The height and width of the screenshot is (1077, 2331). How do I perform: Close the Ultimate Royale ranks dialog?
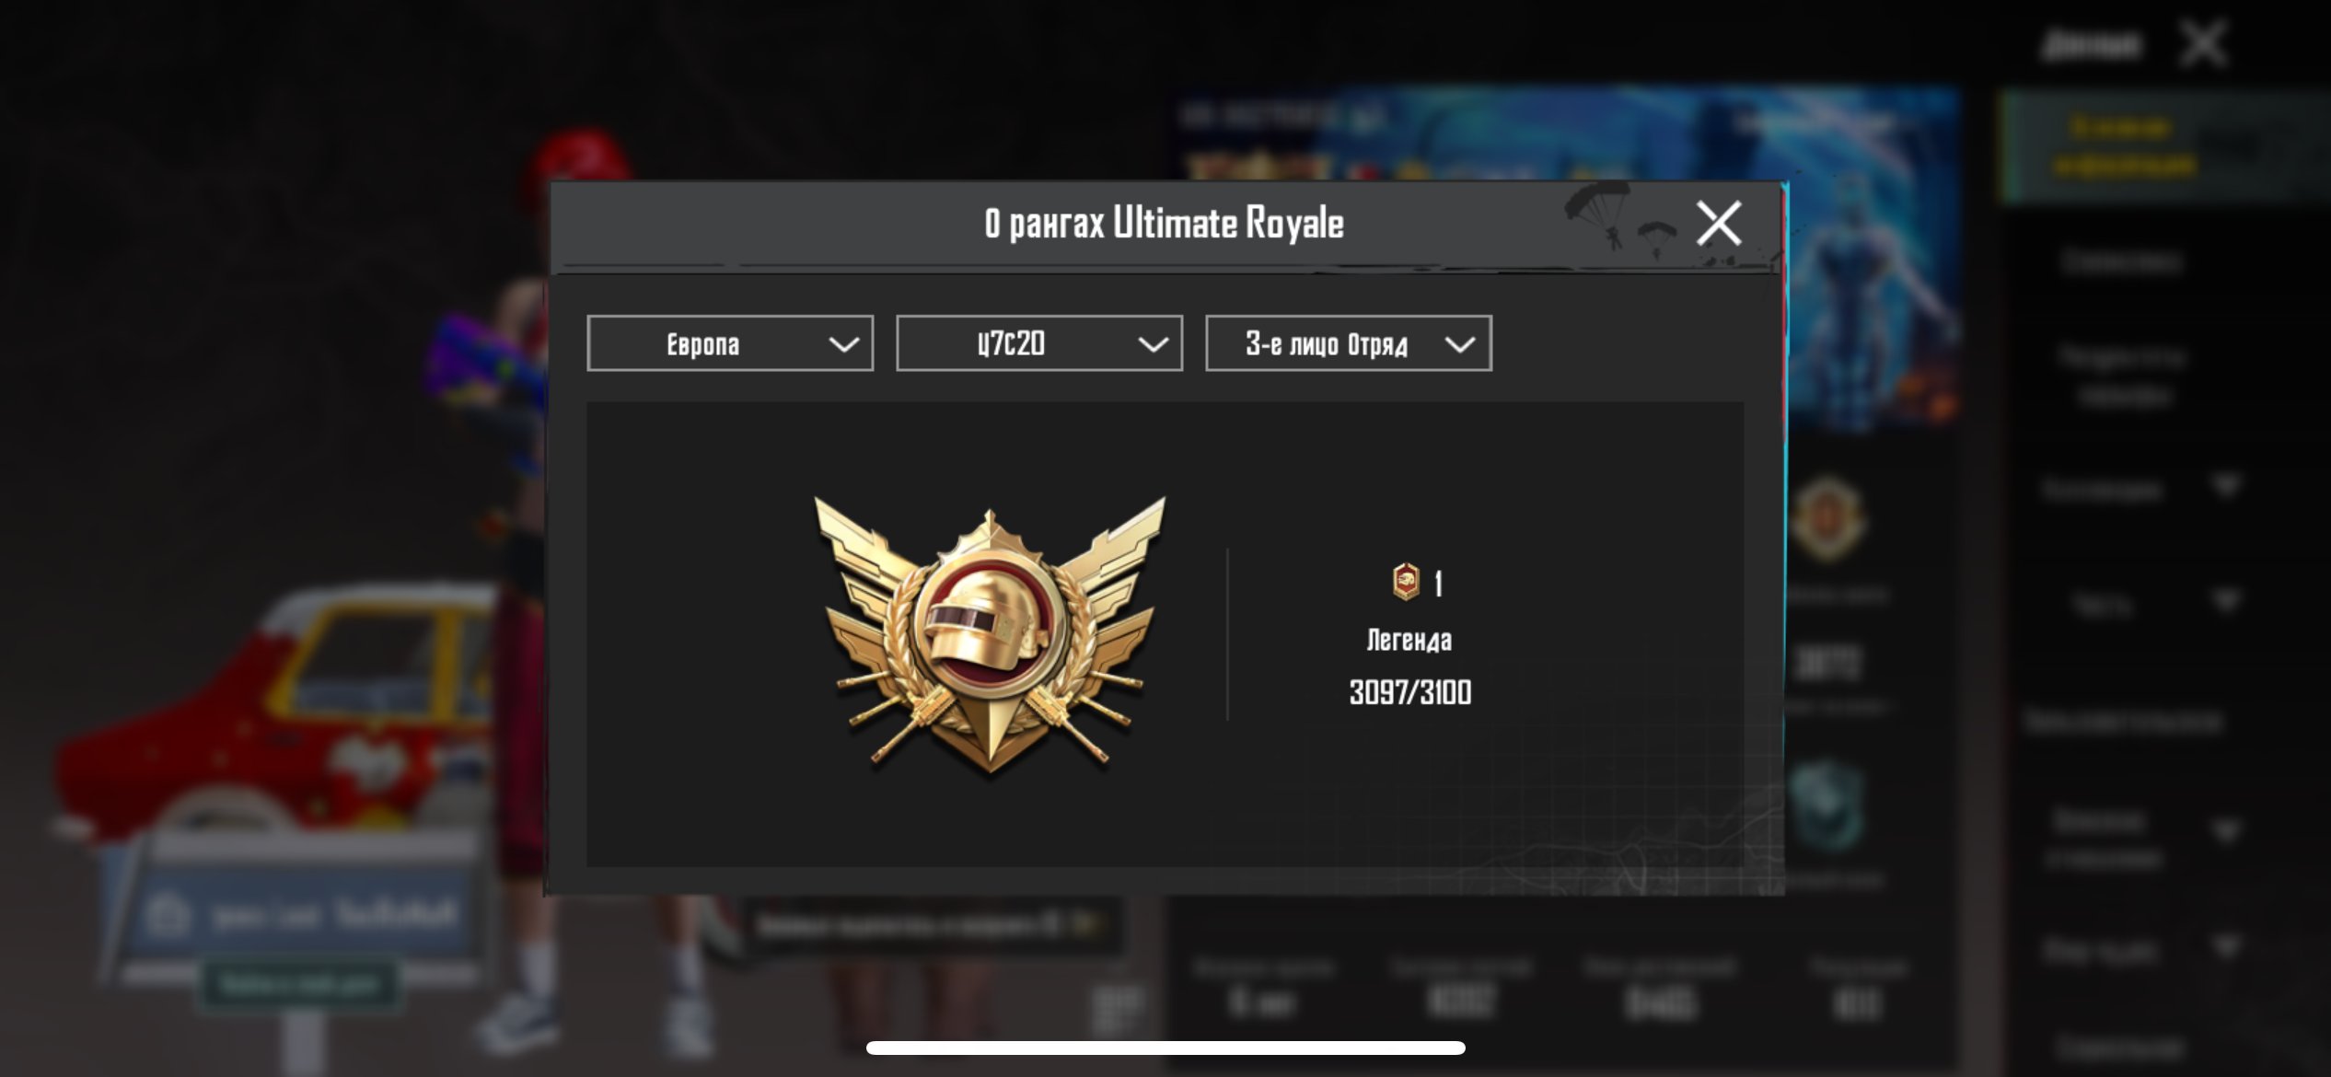point(1718,223)
